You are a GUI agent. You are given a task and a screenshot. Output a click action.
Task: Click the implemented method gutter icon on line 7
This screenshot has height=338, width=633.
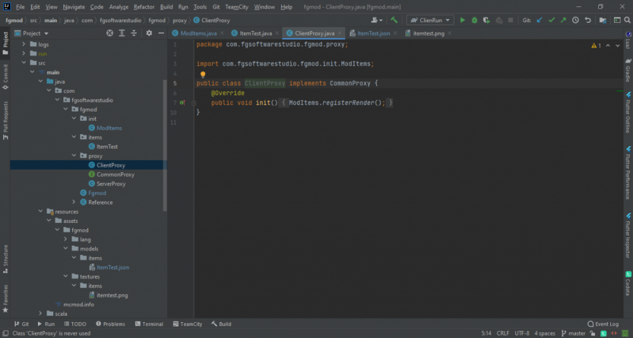click(x=182, y=103)
